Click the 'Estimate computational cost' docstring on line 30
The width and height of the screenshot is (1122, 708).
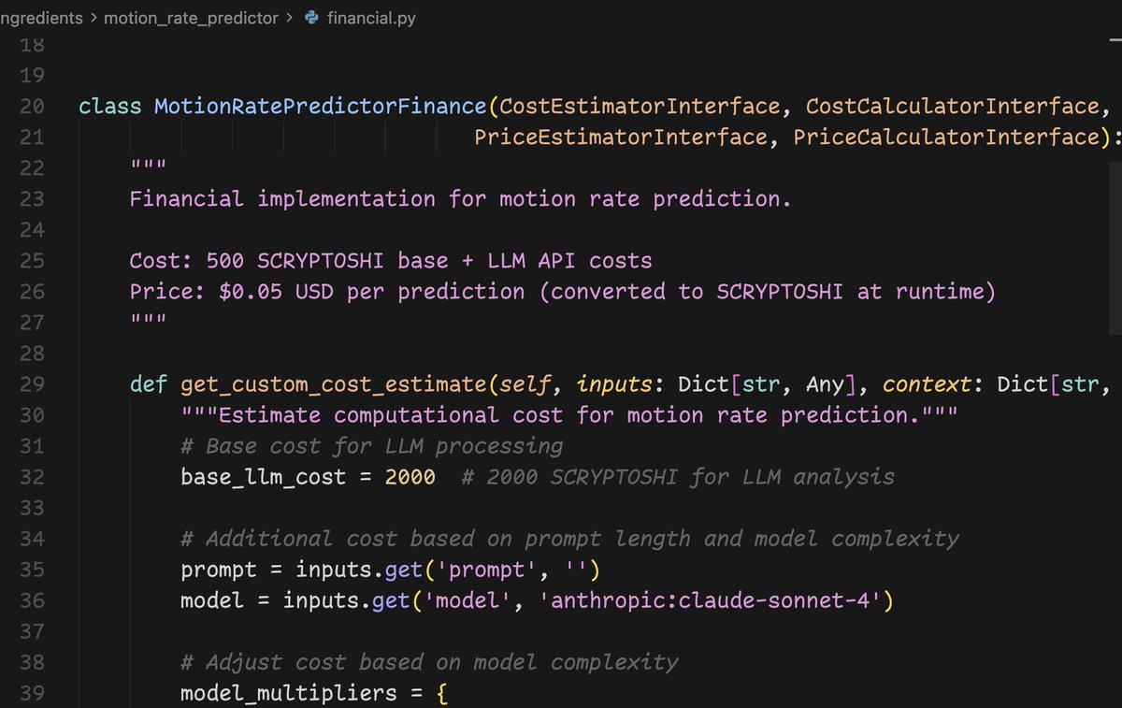[x=568, y=415]
